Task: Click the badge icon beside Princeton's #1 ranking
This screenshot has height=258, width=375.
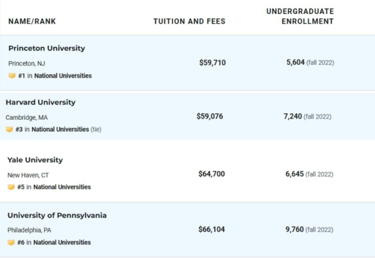Action: (12, 76)
